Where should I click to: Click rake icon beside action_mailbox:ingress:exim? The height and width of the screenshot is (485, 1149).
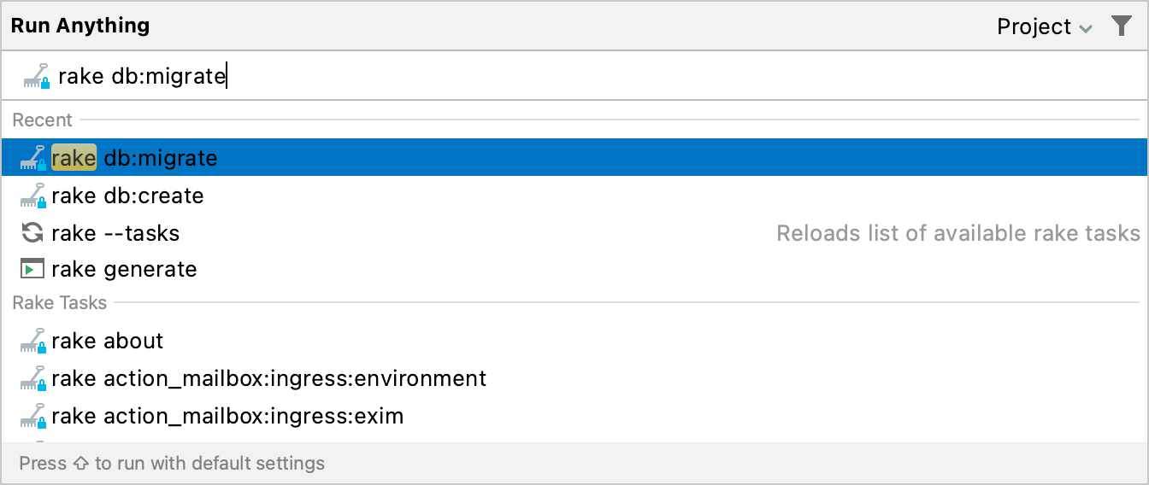tap(33, 416)
